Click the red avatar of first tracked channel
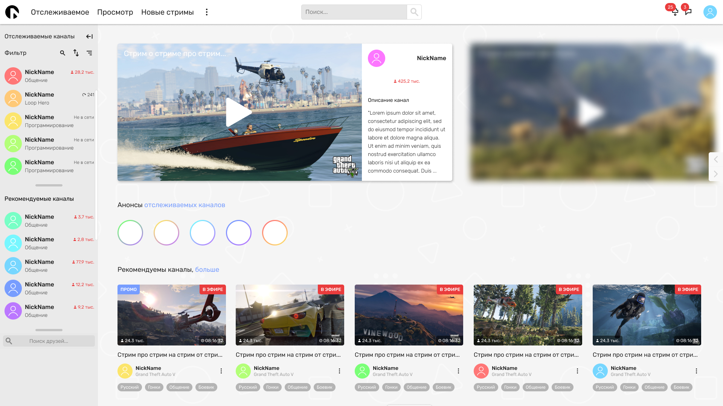This screenshot has height=406, width=723. coord(13,76)
